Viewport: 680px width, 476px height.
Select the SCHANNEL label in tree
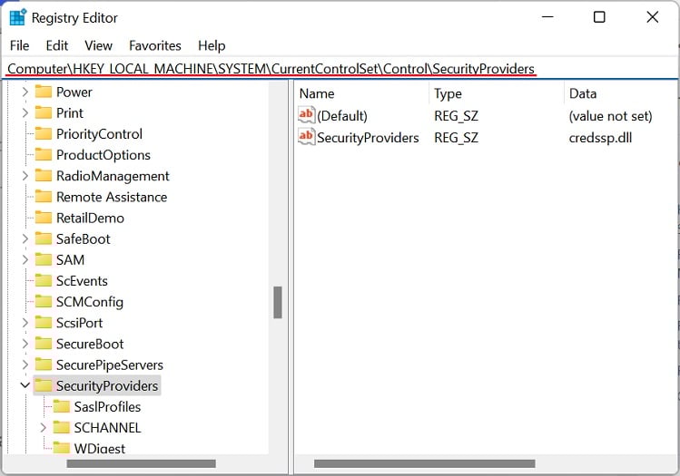[107, 427]
